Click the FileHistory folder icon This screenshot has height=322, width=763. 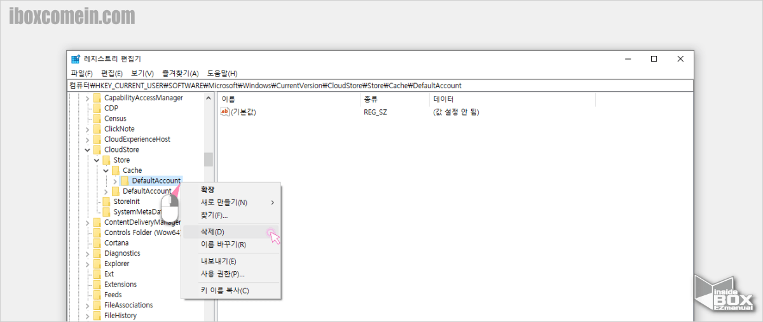(x=97, y=316)
